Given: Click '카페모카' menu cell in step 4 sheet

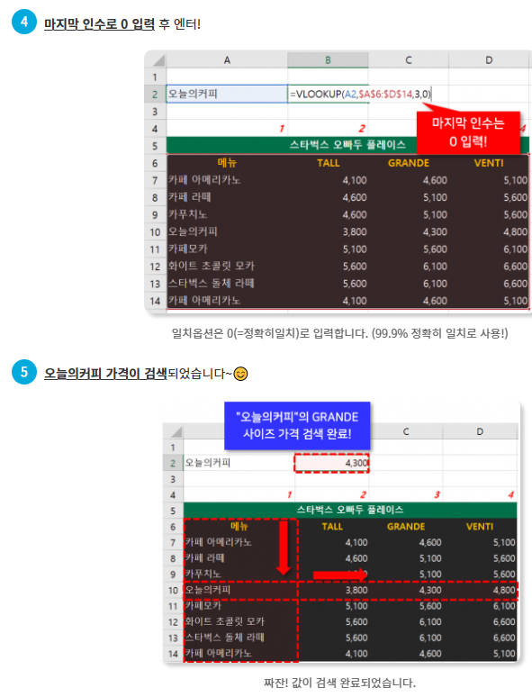Looking at the screenshot, I should pos(227,249).
